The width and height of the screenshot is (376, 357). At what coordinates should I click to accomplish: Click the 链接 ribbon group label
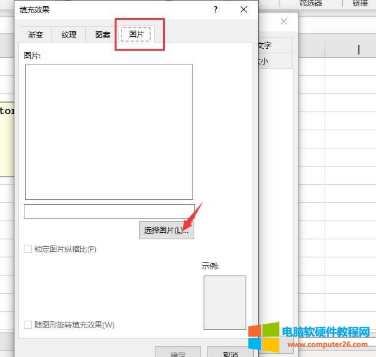pos(360,3)
